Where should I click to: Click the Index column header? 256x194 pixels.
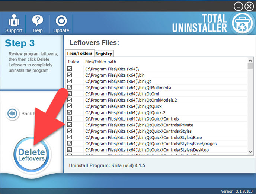[x=73, y=62]
